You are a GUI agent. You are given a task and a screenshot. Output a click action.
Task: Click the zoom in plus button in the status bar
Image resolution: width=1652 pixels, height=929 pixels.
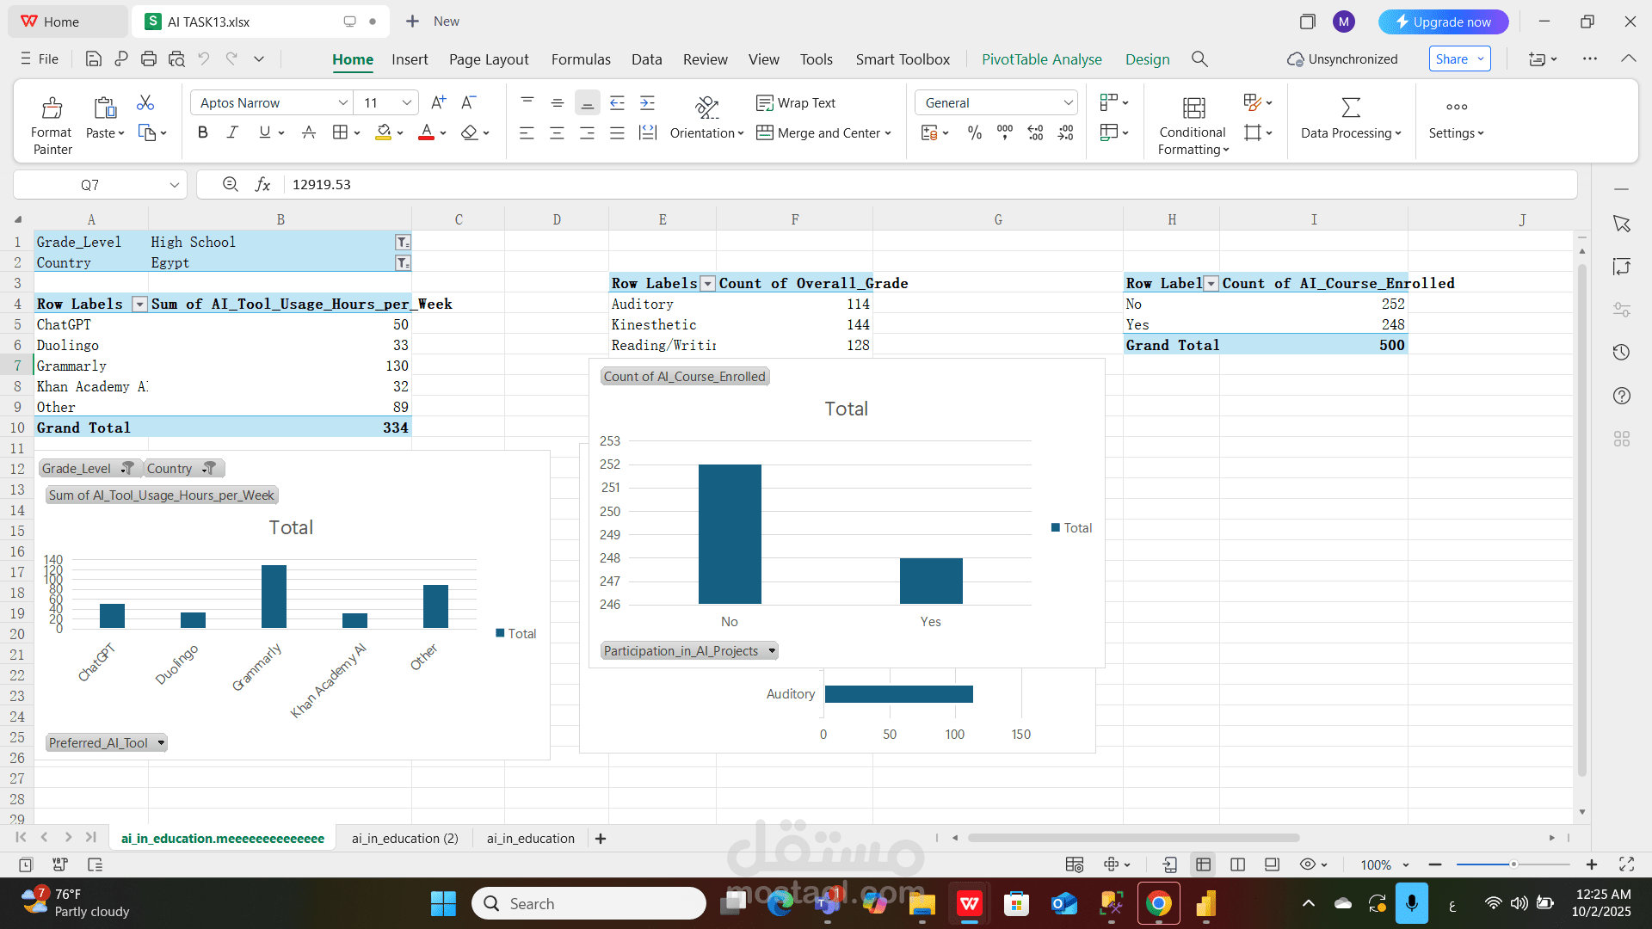[x=1592, y=864]
